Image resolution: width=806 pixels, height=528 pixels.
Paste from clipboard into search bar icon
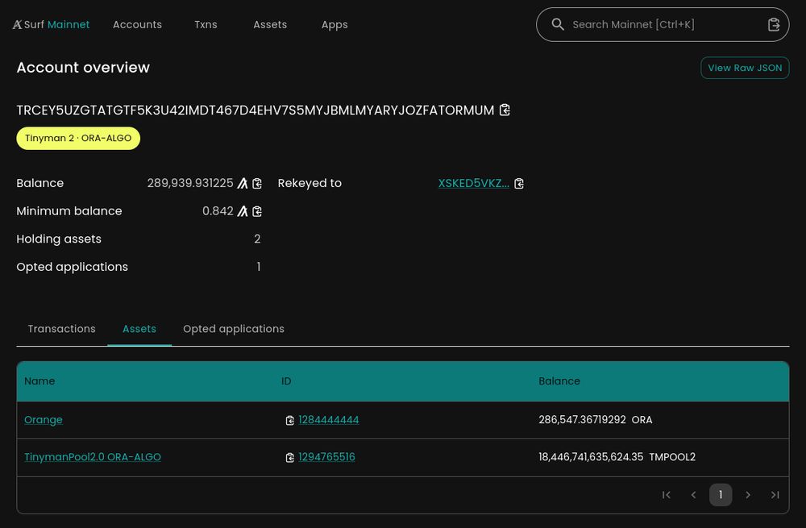774,24
